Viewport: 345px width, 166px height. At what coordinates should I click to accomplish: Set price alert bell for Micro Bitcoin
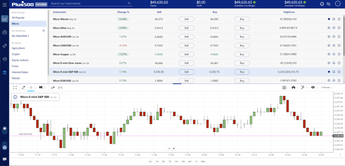tap(334, 19)
